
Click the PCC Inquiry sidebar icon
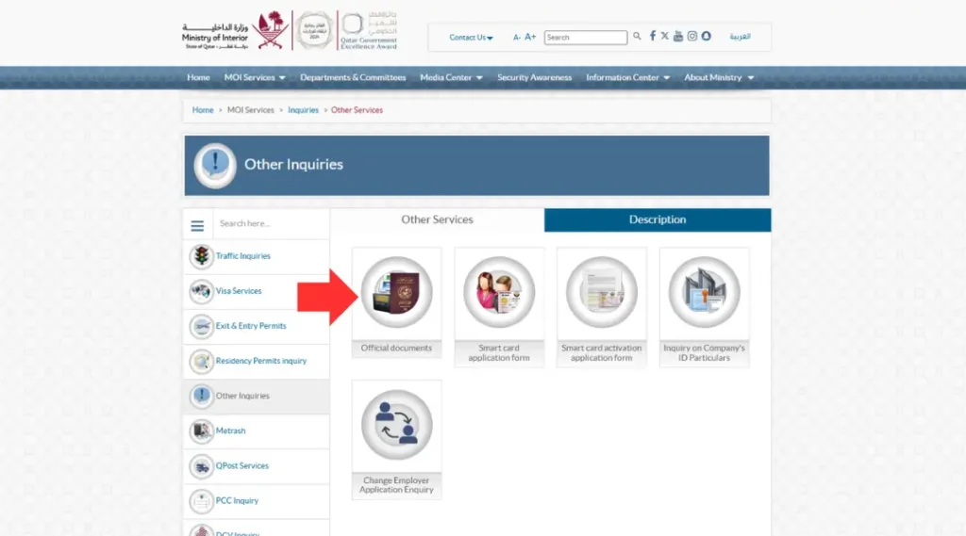(x=201, y=501)
